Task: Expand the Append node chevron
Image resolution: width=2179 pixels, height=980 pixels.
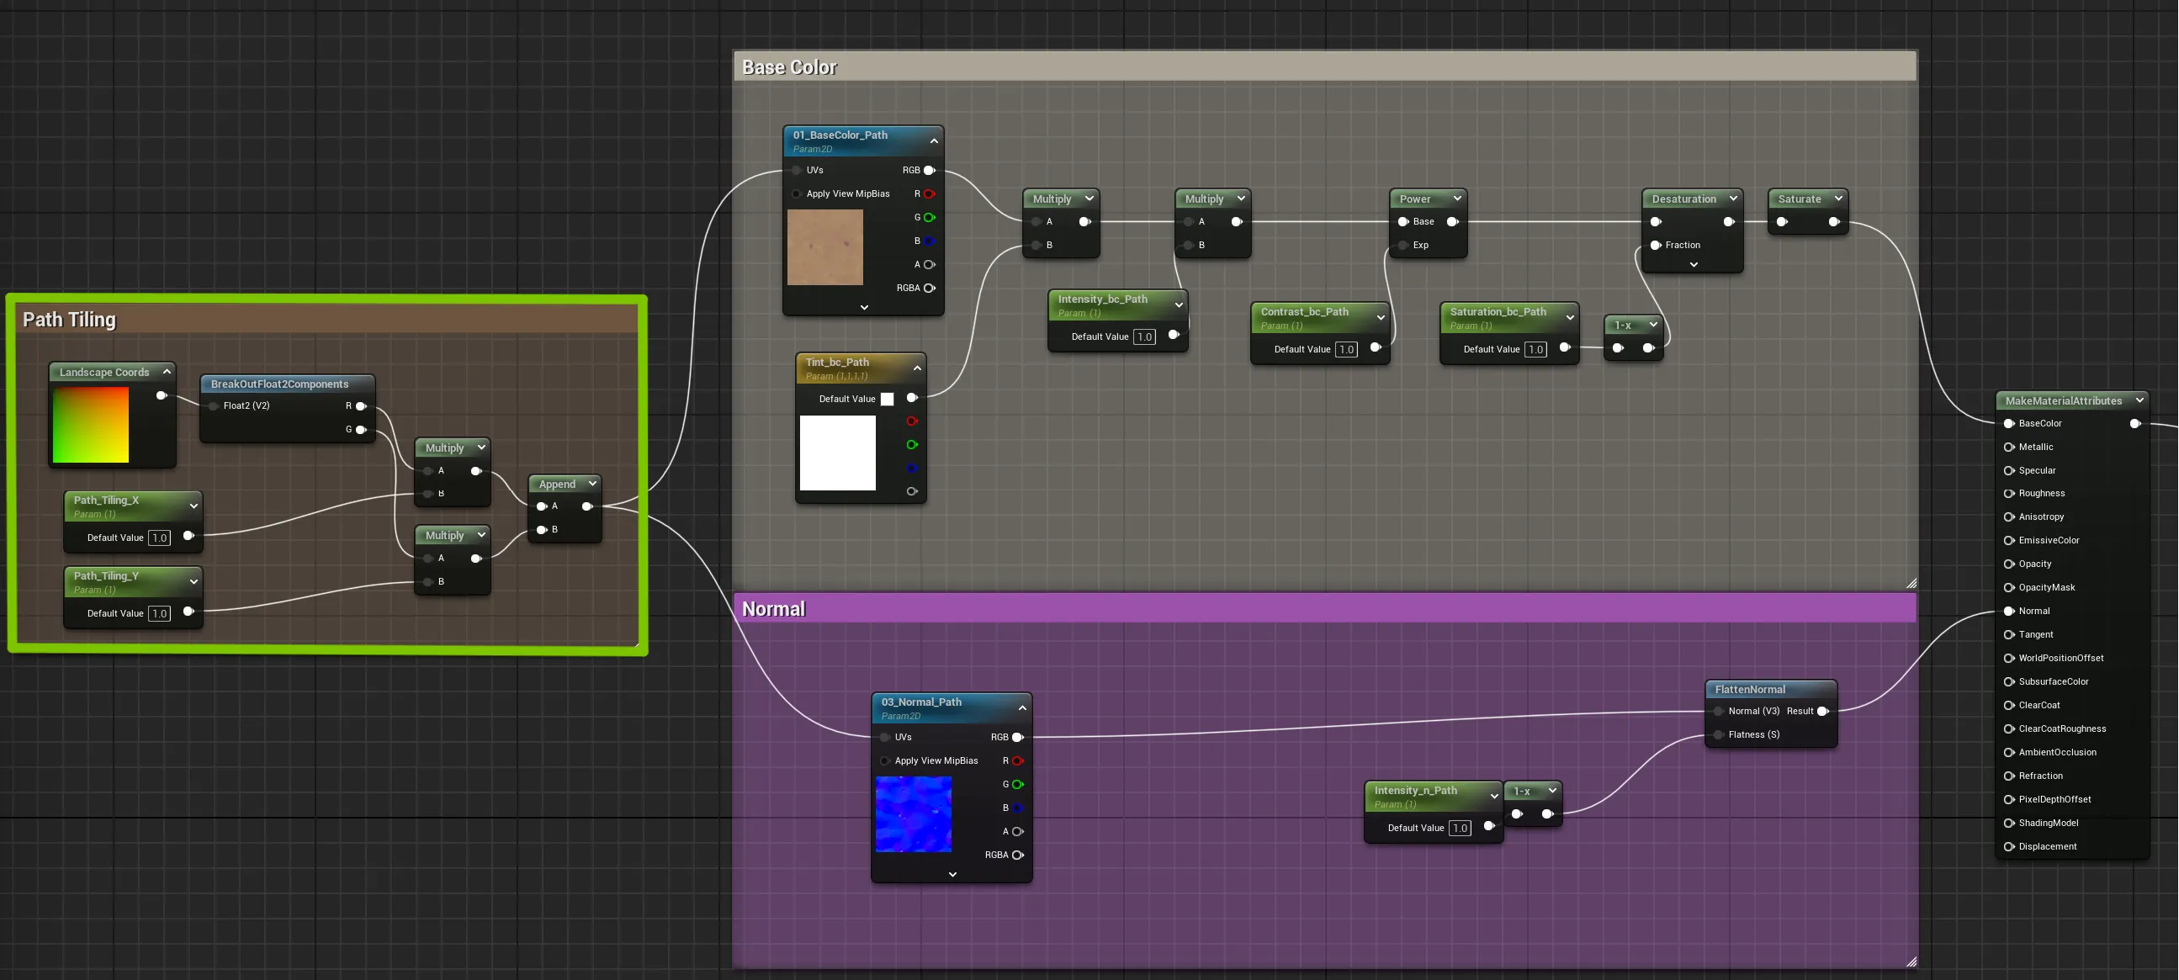Action: click(x=592, y=484)
